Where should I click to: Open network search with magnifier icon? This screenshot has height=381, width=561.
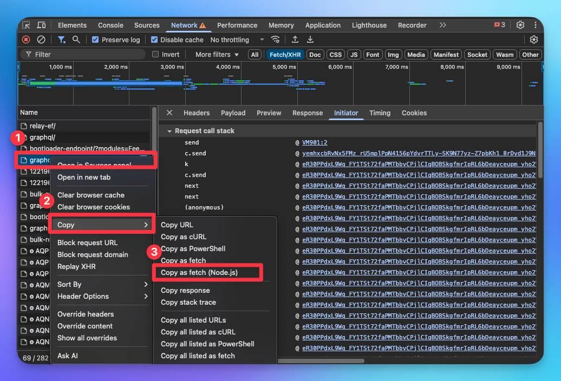pos(76,40)
